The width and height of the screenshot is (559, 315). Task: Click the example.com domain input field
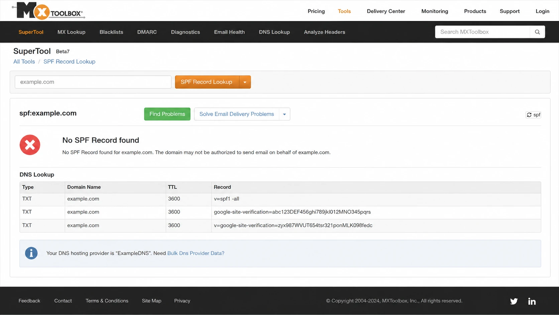click(93, 82)
